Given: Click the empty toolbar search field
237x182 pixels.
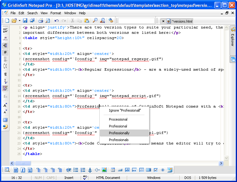Looking at the screenshot, I should [136, 21].
